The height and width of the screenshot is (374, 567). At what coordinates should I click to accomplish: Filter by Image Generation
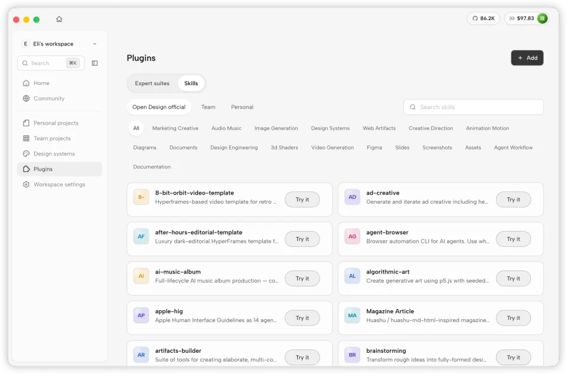point(276,128)
